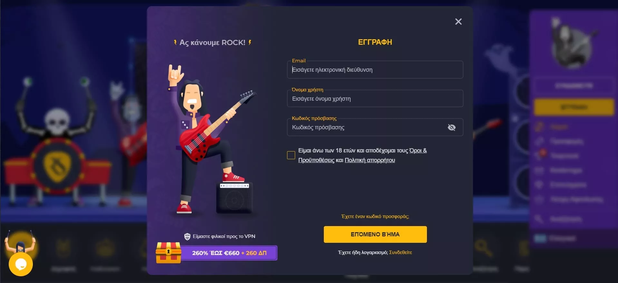The height and width of the screenshot is (283, 618).
Task: Focus the Όνομα χρήστη username field
Action: (x=375, y=98)
